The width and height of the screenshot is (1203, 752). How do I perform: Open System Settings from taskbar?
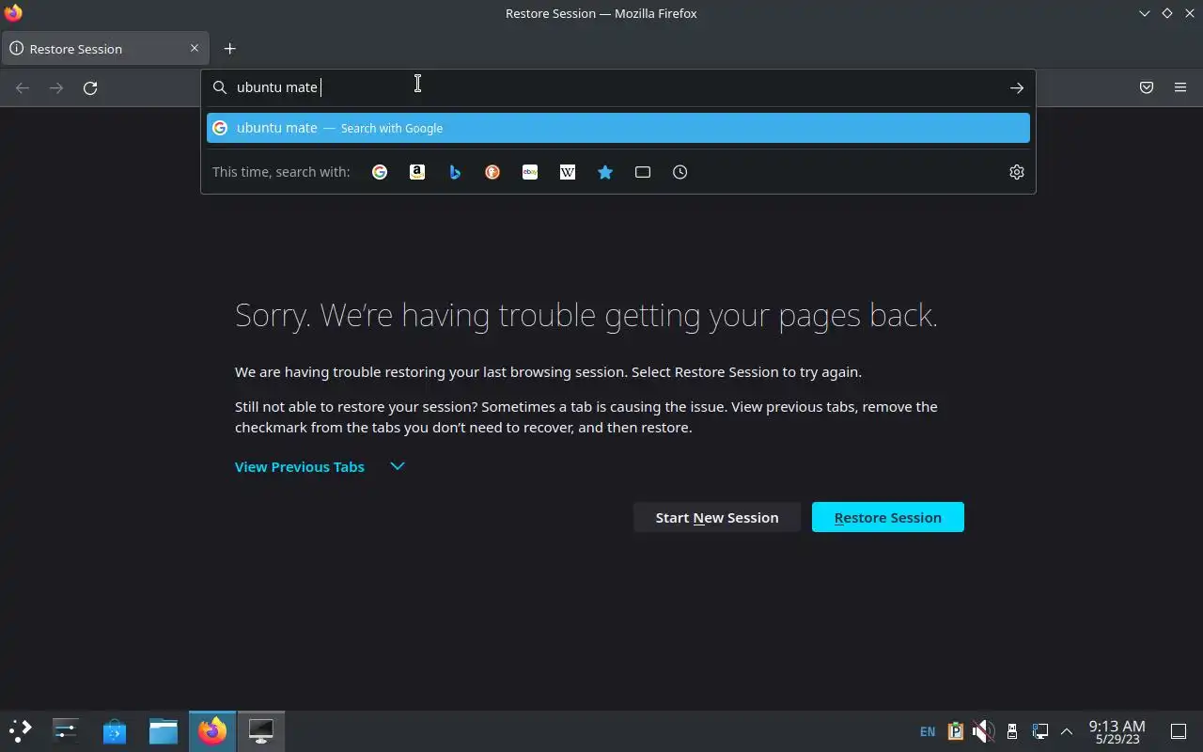[x=66, y=730]
